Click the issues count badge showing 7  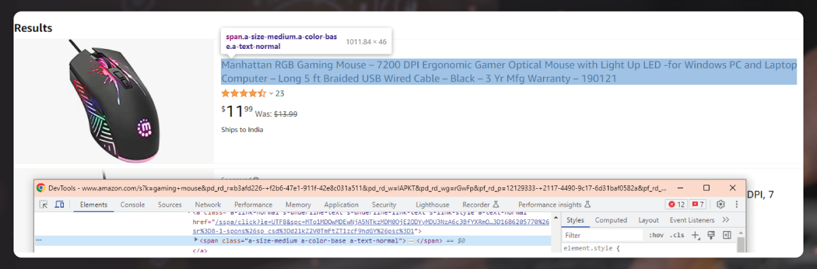click(698, 204)
